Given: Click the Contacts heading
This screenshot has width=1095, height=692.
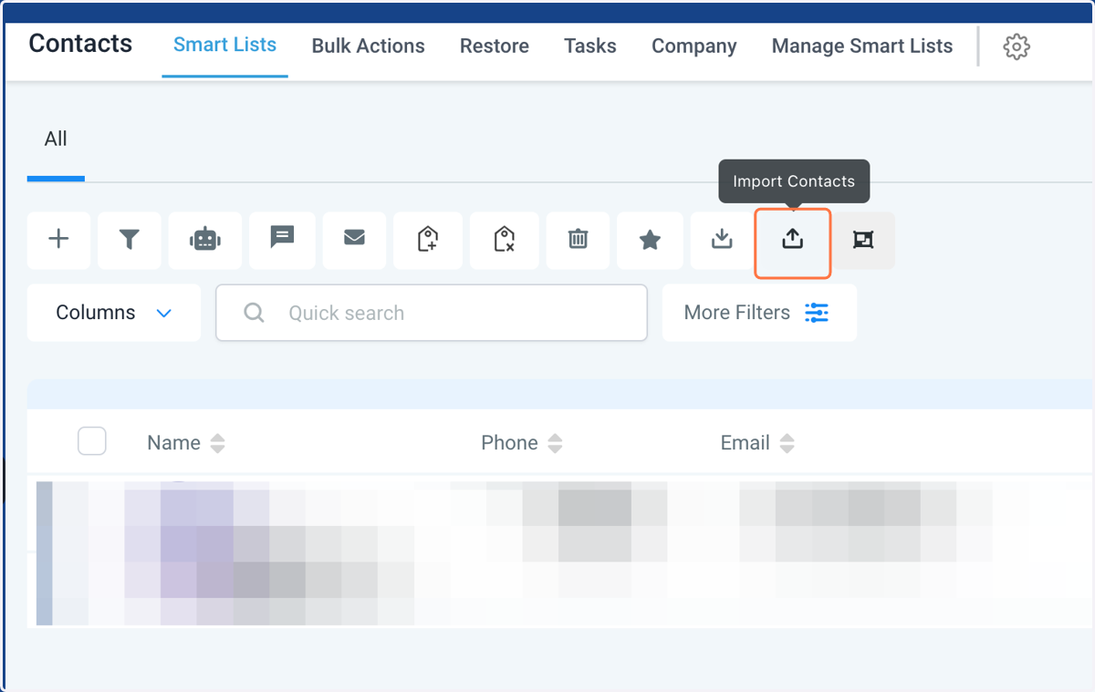Looking at the screenshot, I should pos(80,44).
